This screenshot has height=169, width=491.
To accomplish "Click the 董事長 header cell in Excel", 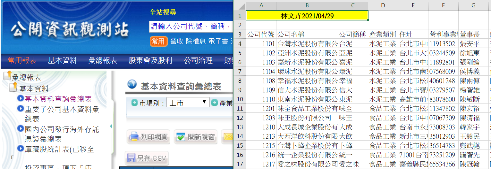I will 473,35.
